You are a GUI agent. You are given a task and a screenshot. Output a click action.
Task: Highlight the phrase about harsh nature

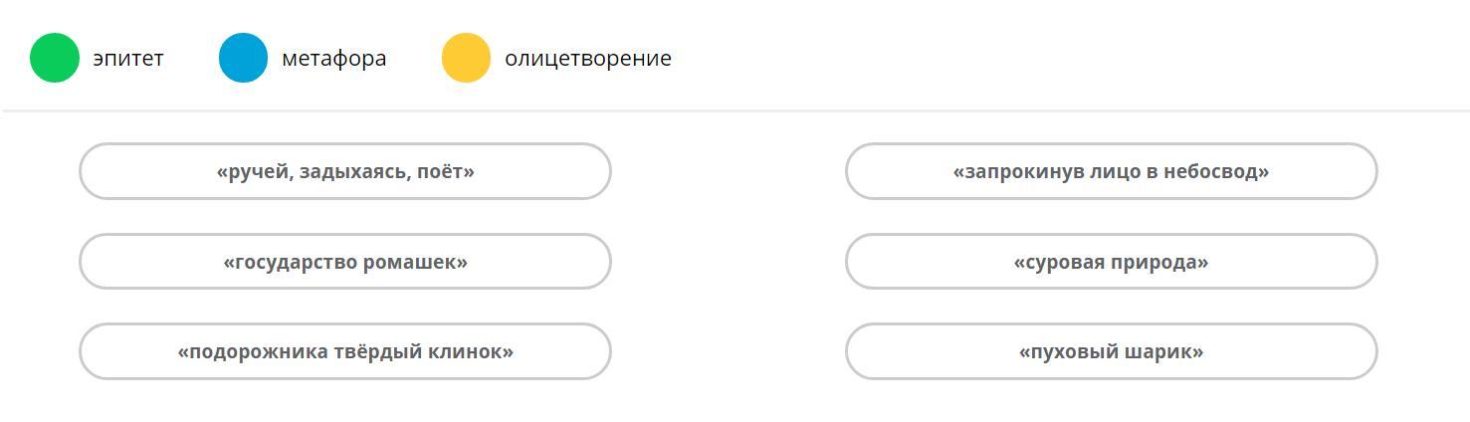tap(1111, 262)
